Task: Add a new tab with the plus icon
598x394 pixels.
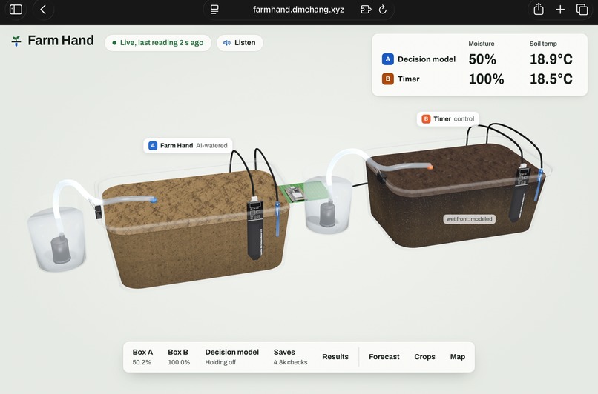Action: tap(560, 10)
